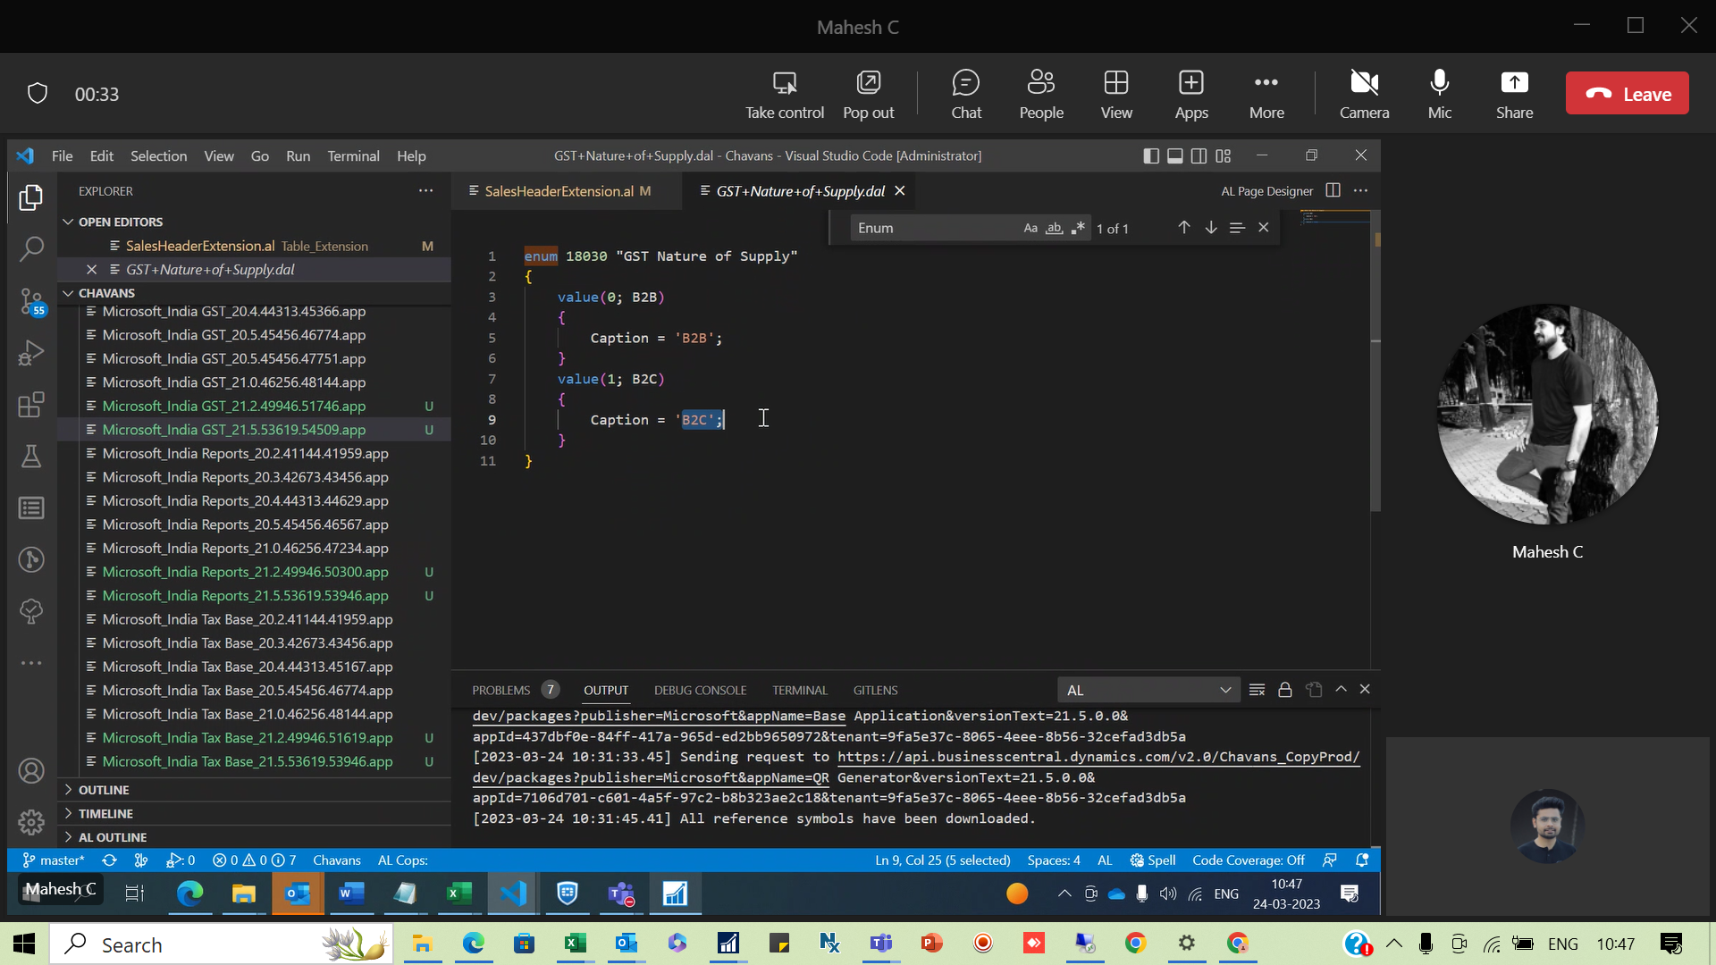Click the Leave button to exit meeting

pos(1627,93)
